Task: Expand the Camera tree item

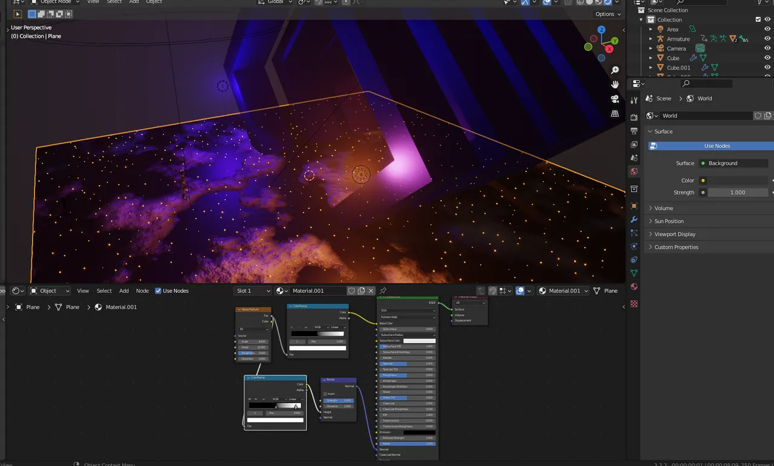Action: click(651, 48)
